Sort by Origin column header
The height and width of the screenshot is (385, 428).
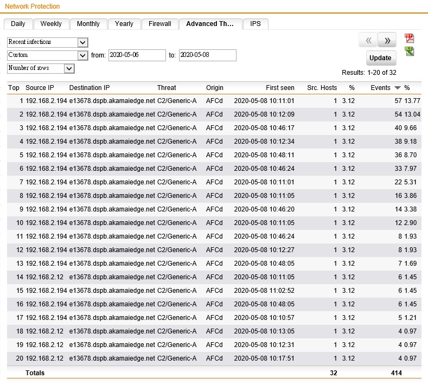pyautogui.click(x=215, y=88)
